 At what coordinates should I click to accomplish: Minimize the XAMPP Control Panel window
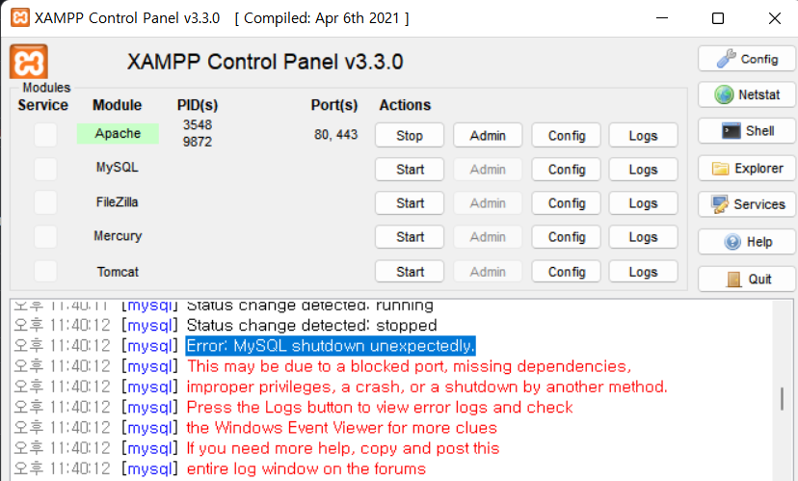pos(661,17)
